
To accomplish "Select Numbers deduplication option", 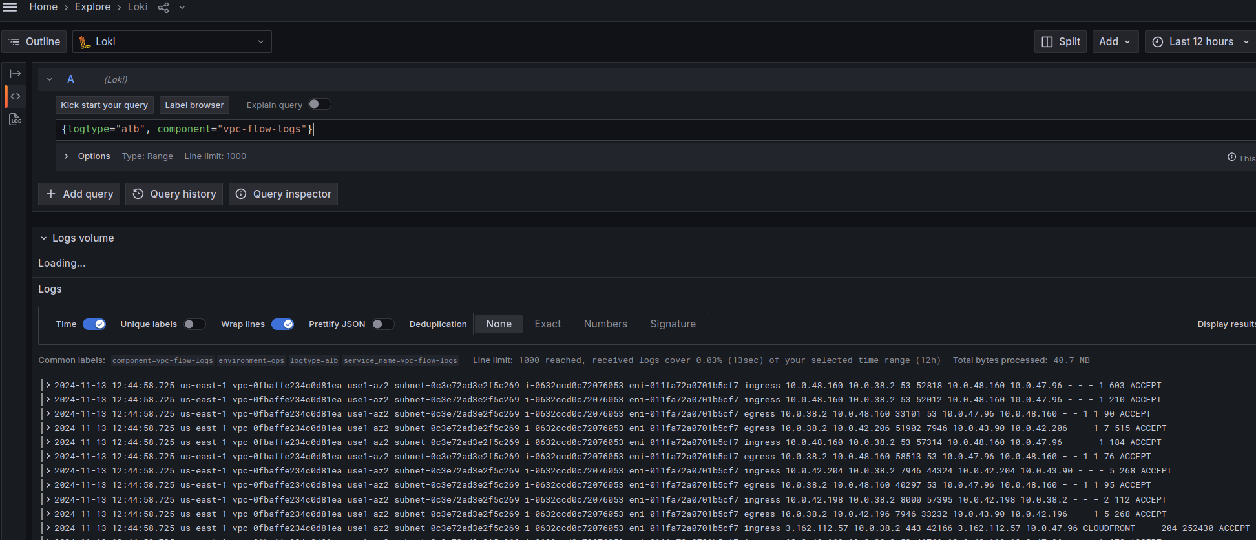I will [x=605, y=324].
